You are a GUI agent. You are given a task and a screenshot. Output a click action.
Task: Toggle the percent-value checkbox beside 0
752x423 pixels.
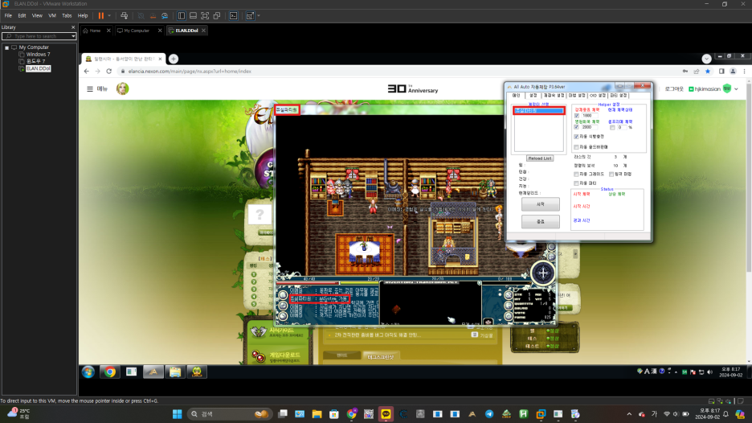(x=612, y=127)
